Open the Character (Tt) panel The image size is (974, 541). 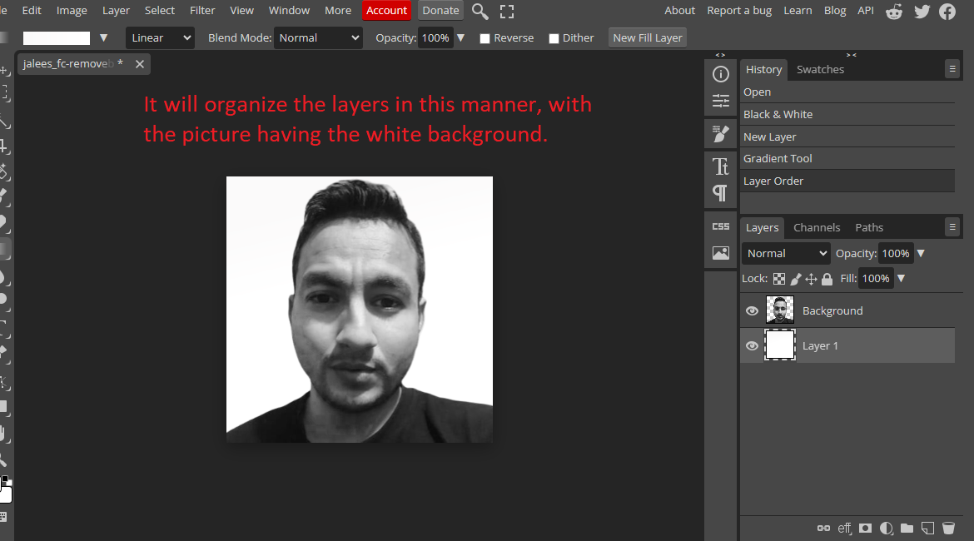(721, 166)
